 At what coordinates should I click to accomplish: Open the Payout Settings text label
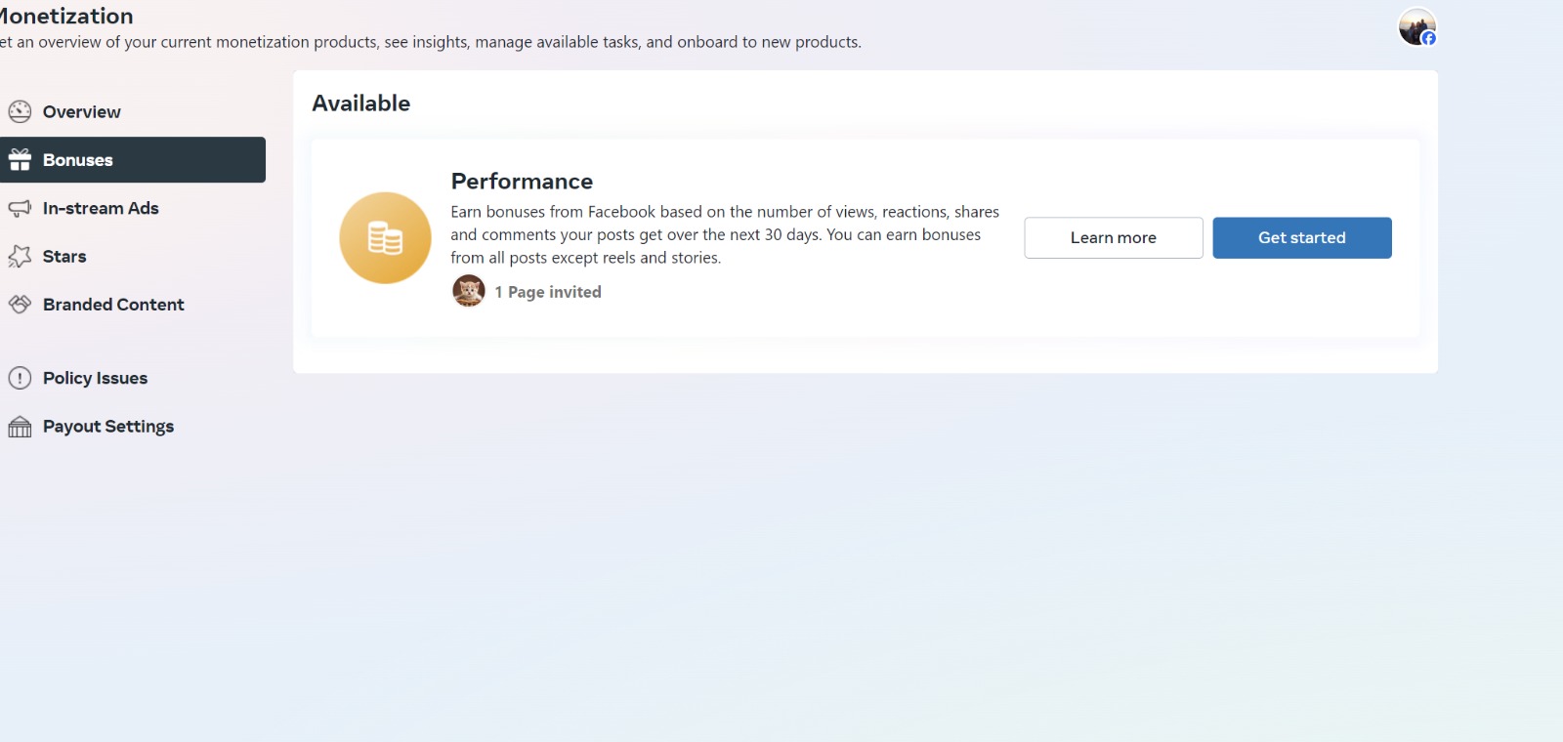(x=108, y=427)
